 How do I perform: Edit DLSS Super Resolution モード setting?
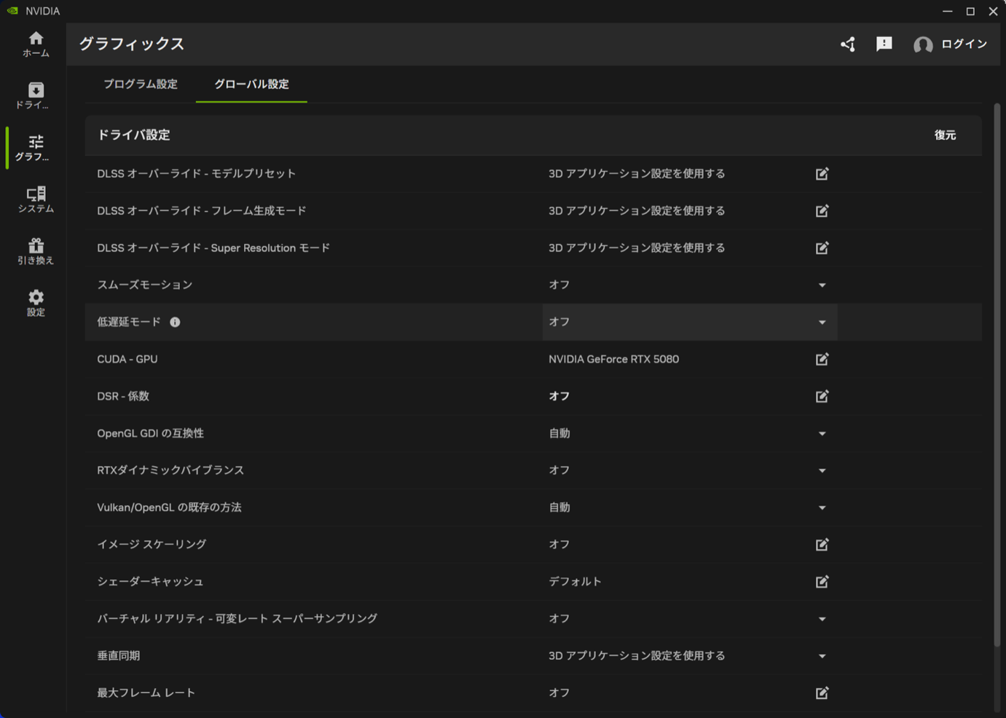pos(822,248)
